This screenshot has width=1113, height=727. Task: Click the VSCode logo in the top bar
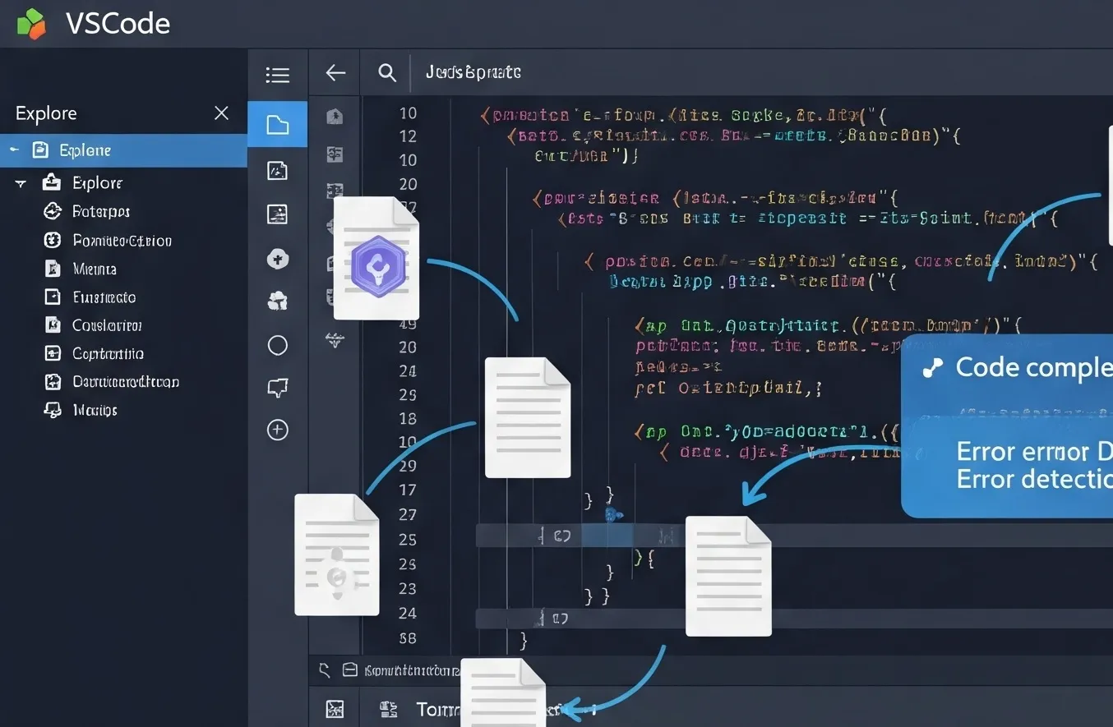(30, 23)
